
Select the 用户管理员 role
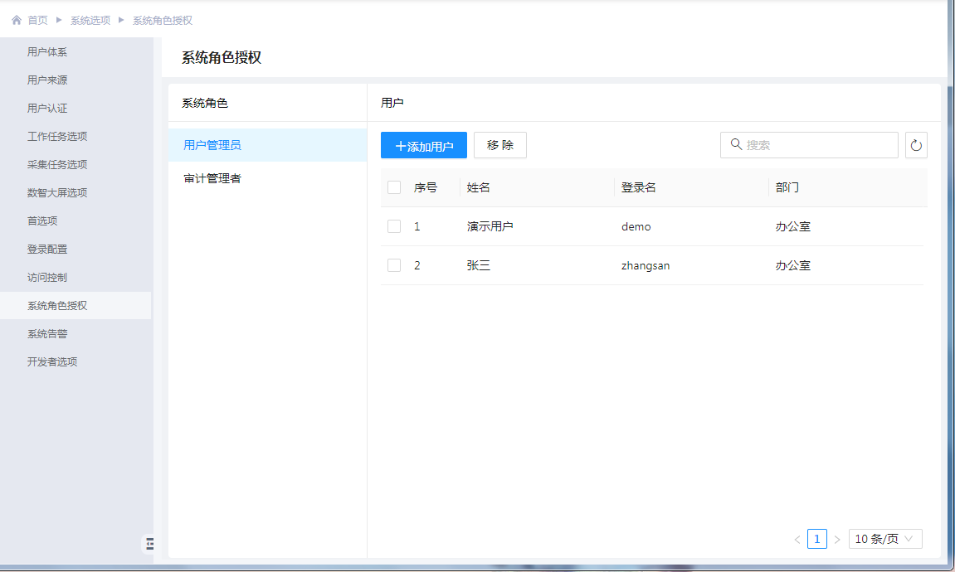[212, 145]
